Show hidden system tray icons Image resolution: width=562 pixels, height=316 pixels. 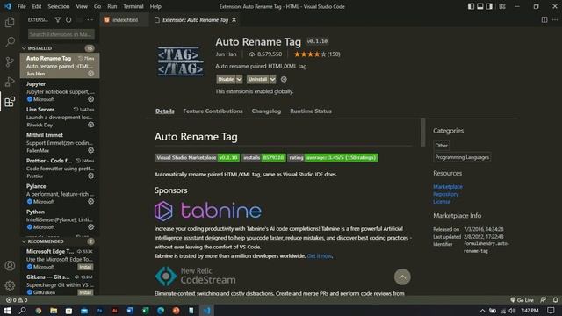482,311
